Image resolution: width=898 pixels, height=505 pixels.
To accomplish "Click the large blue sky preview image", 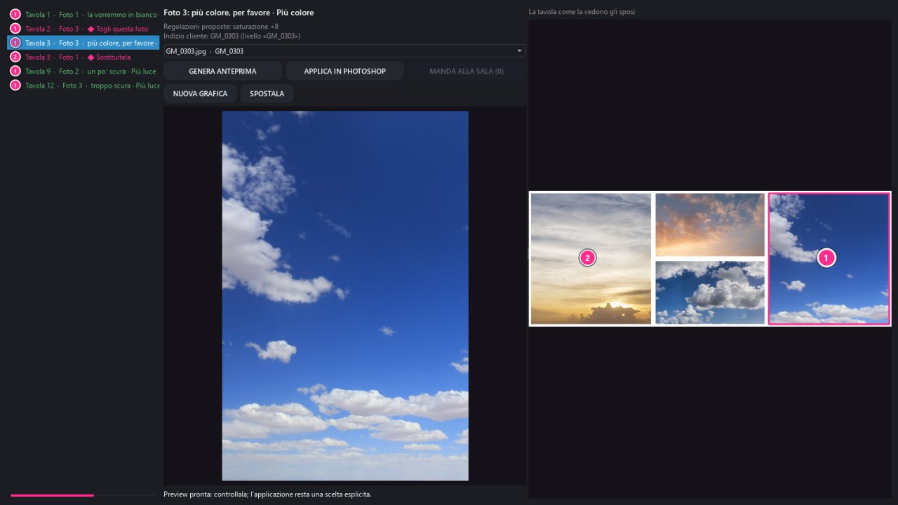I will coord(345,295).
